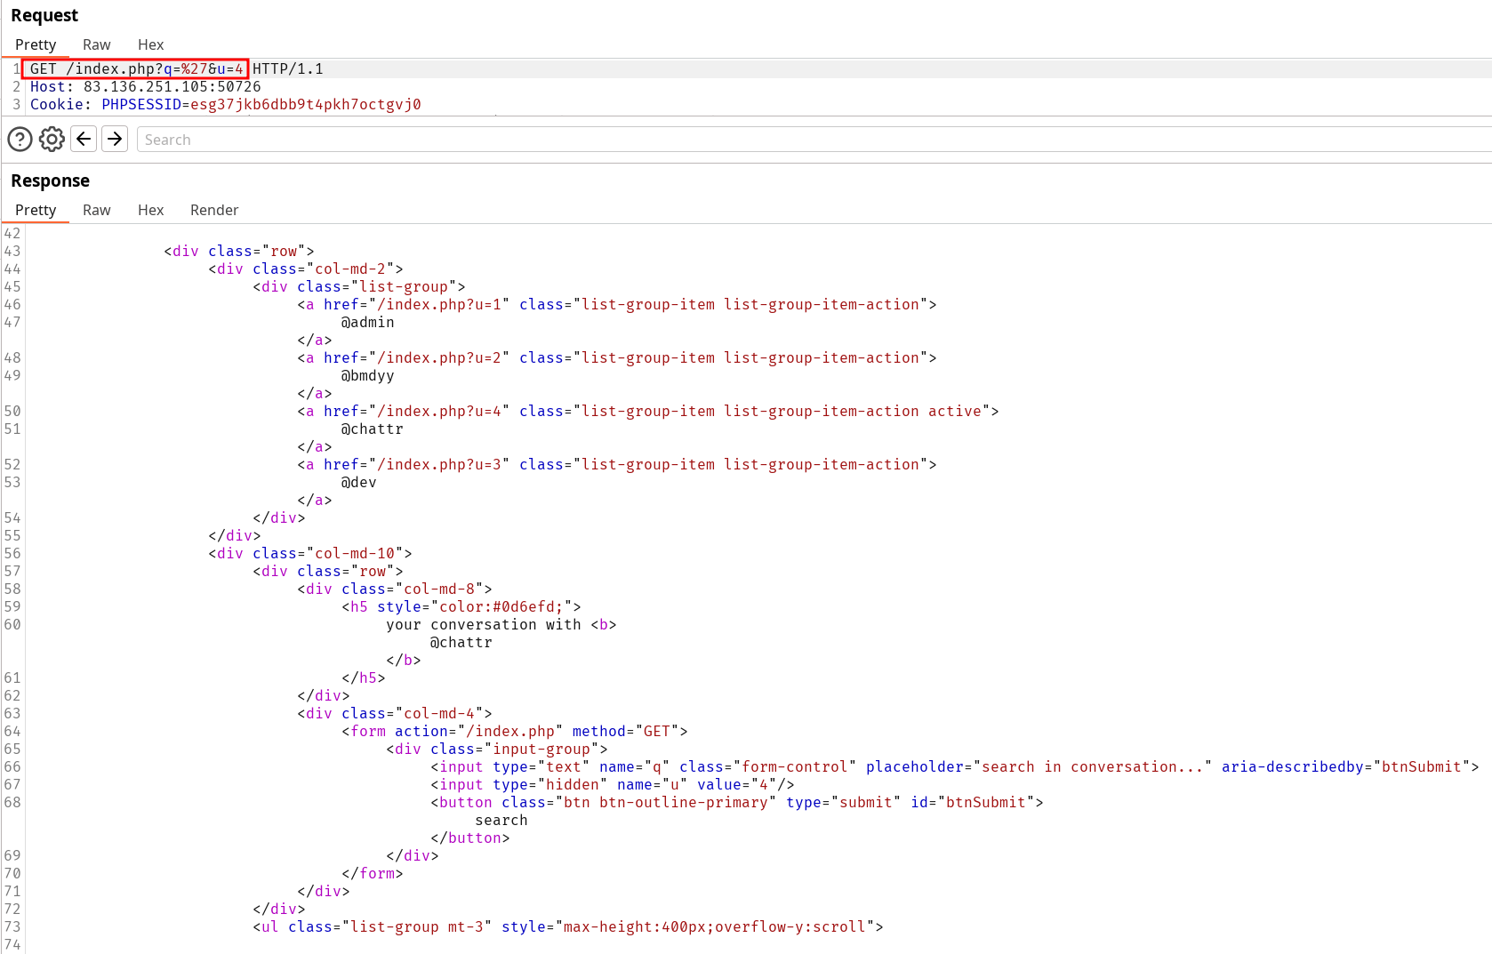Click the Host header line in request

(x=145, y=86)
